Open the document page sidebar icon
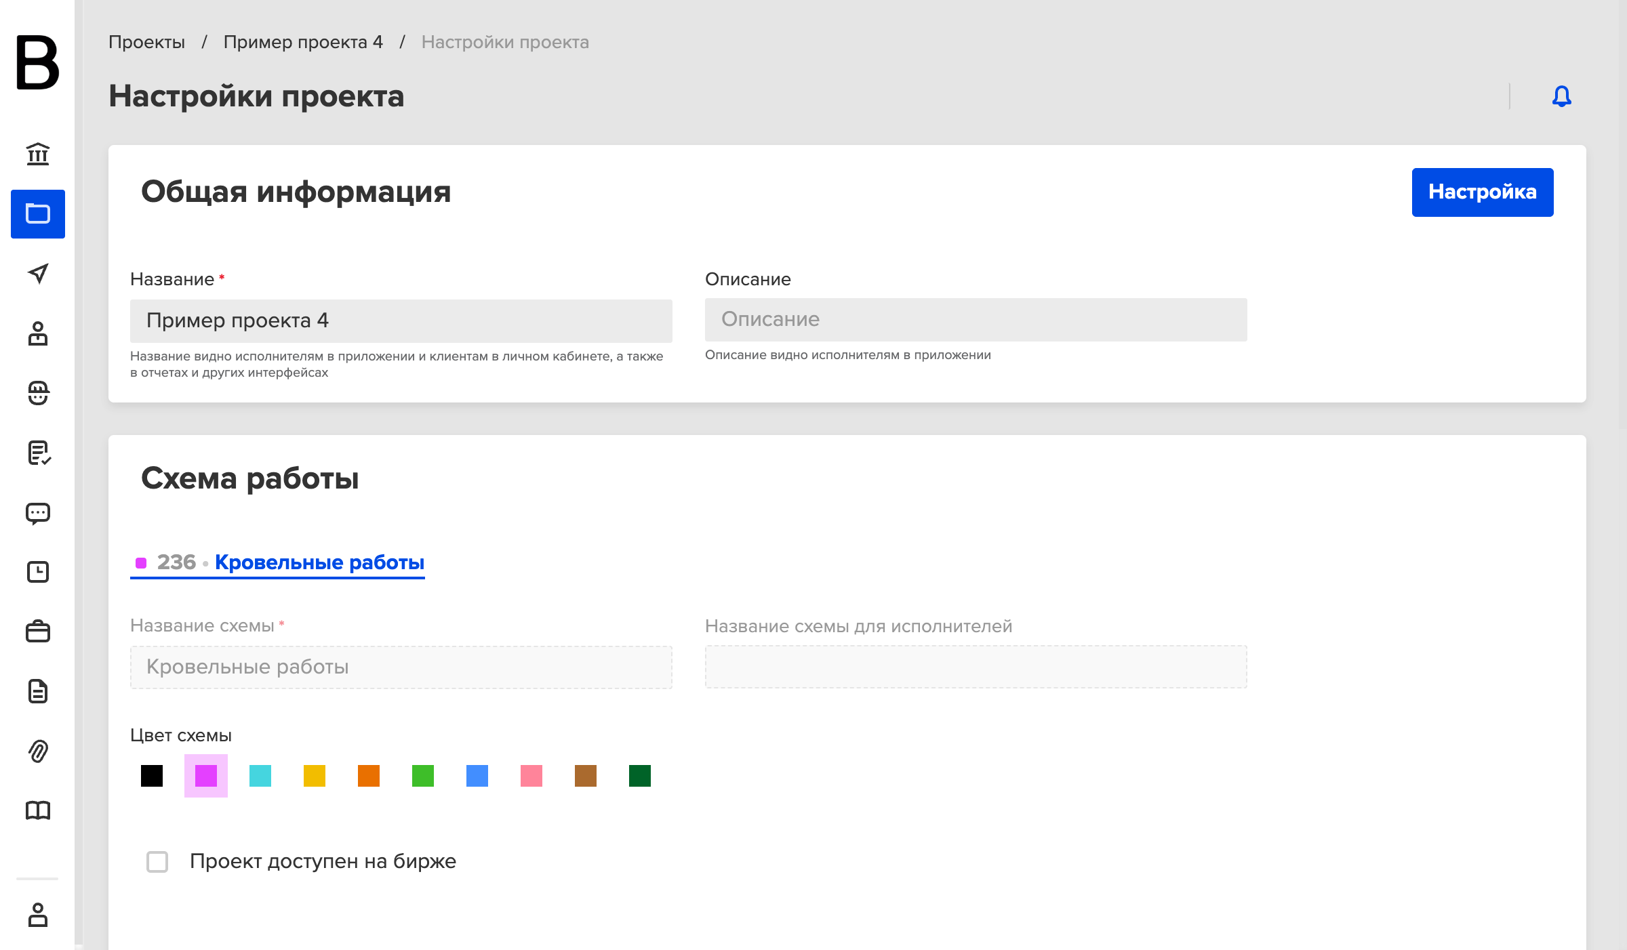The height and width of the screenshot is (950, 1627). coord(38,691)
